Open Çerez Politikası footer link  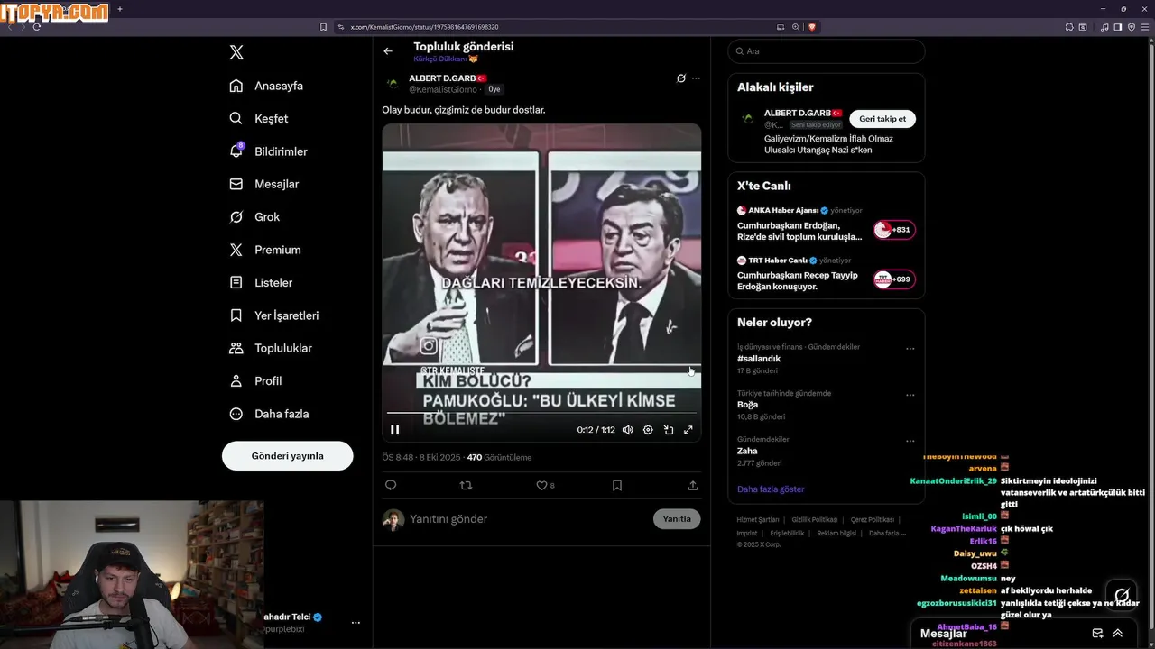coord(872,520)
